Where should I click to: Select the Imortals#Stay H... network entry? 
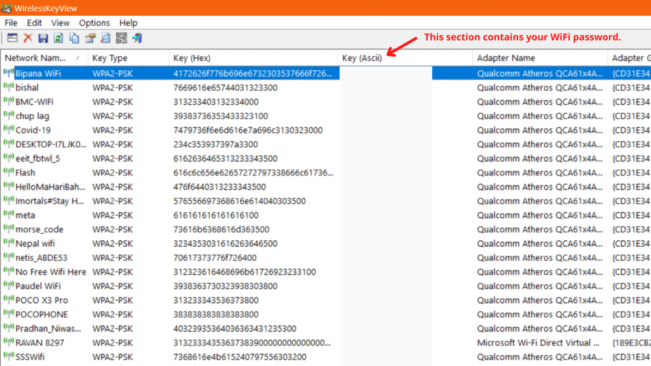coord(50,201)
